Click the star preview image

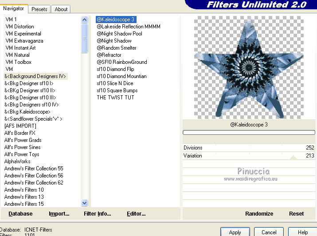tap(249, 67)
